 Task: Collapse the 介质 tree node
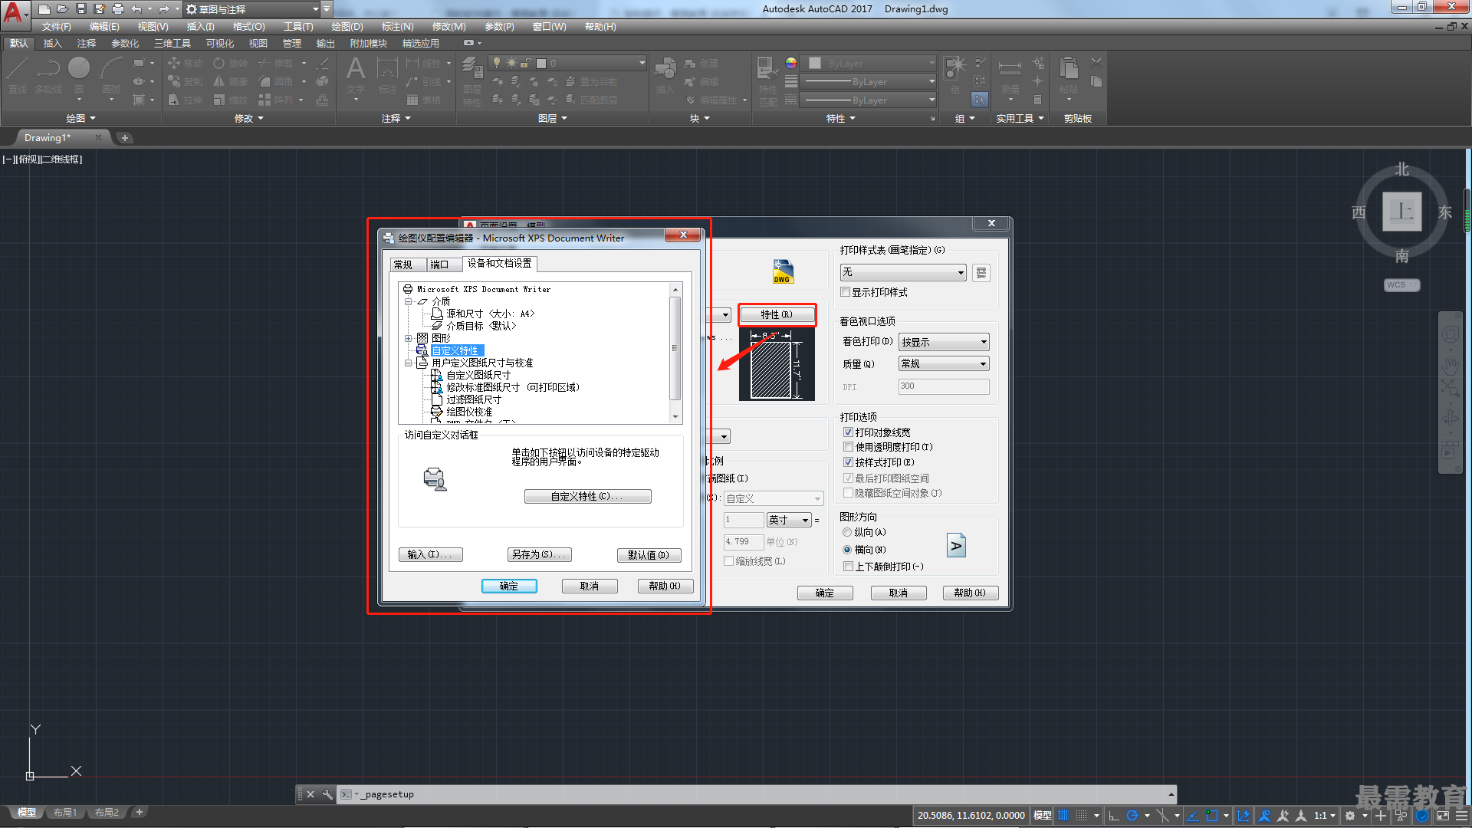(x=409, y=301)
